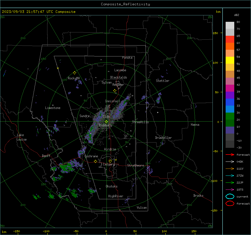This screenshot has width=251, height=235.
Task: Click the RockyMH label
Action: tap(74, 78)
